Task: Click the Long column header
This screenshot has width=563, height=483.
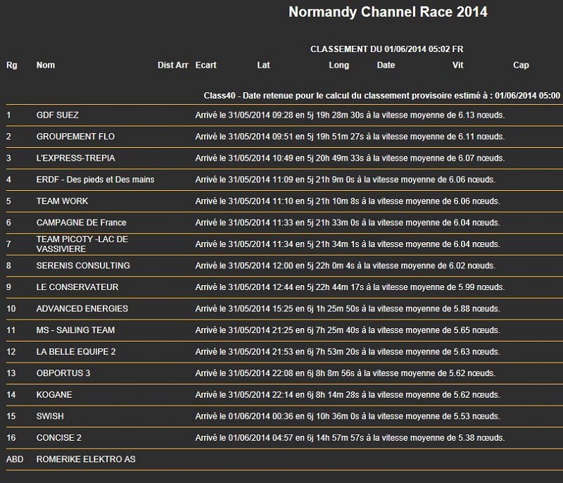Action: pos(339,65)
